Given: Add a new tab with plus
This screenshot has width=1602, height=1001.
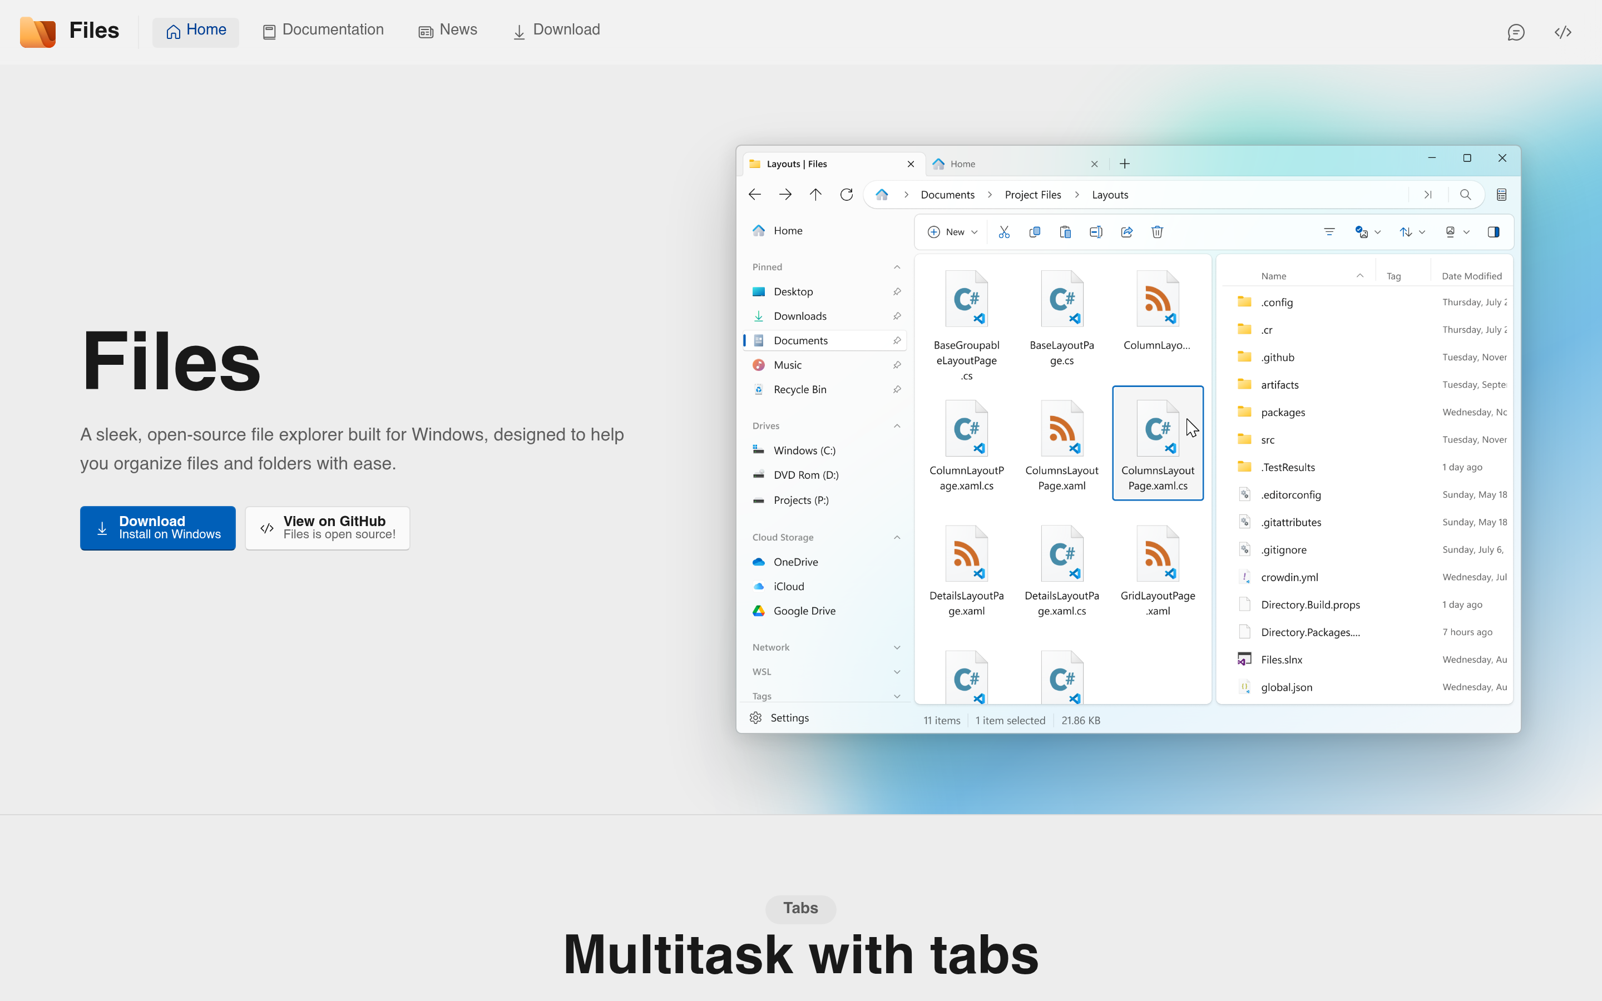Looking at the screenshot, I should 1125,163.
